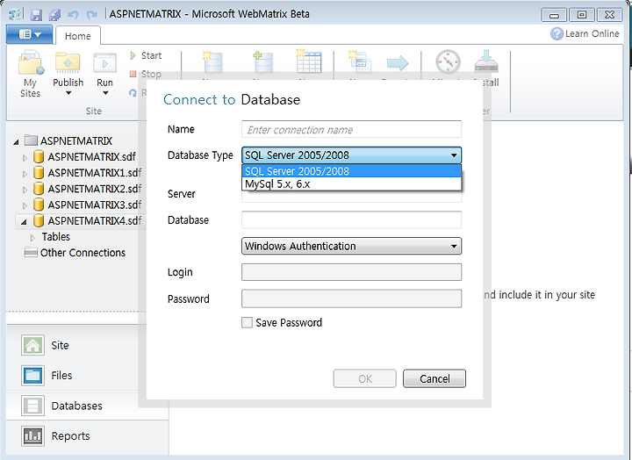Click the Name connection input field
The image size is (632, 460).
(351, 129)
